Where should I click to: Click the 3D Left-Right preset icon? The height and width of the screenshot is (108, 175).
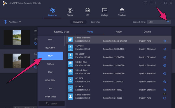pyautogui.click(x=71, y=72)
